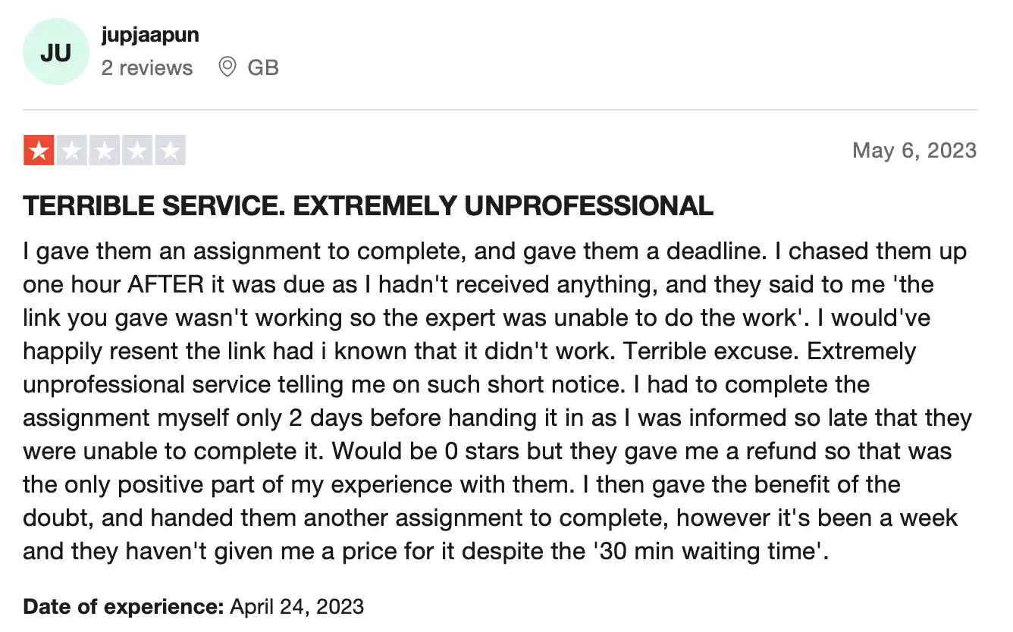1013x632 pixels.
Task: Click the capitalized word AFTER in review
Action: tap(166, 285)
